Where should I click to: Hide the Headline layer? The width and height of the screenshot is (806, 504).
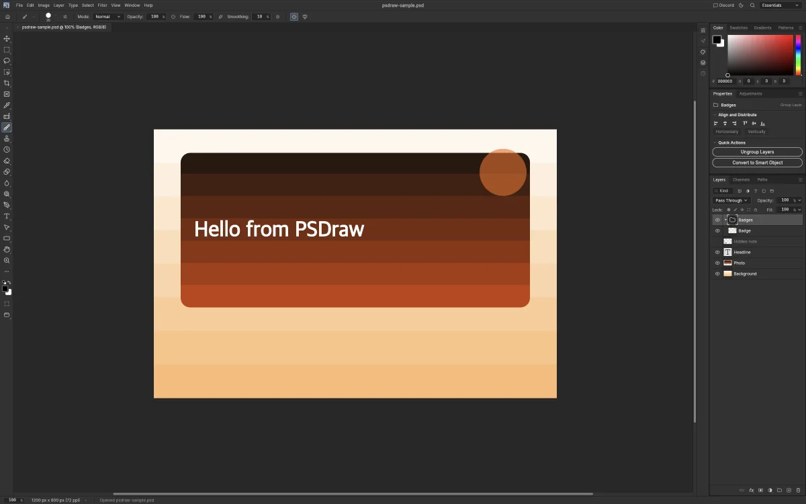click(x=717, y=252)
